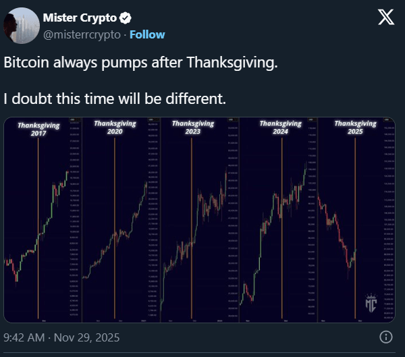Open the tweet info icon
The image size is (405, 357).
[385, 337]
